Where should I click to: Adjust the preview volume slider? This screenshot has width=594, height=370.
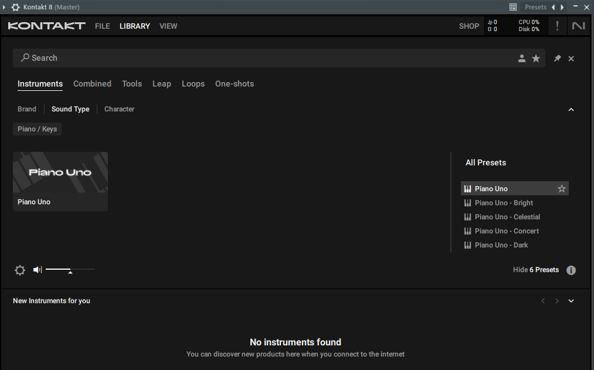[x=70, y=270]
